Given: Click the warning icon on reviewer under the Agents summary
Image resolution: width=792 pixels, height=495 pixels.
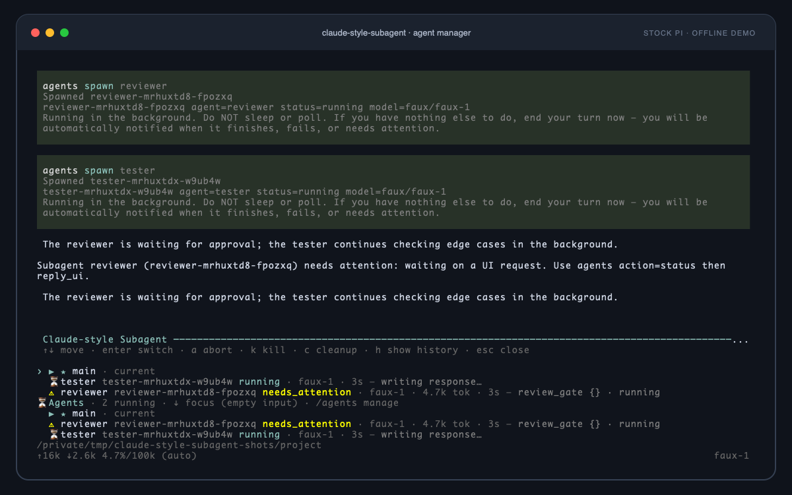Looking at the screenshot, I should [51, 424].
